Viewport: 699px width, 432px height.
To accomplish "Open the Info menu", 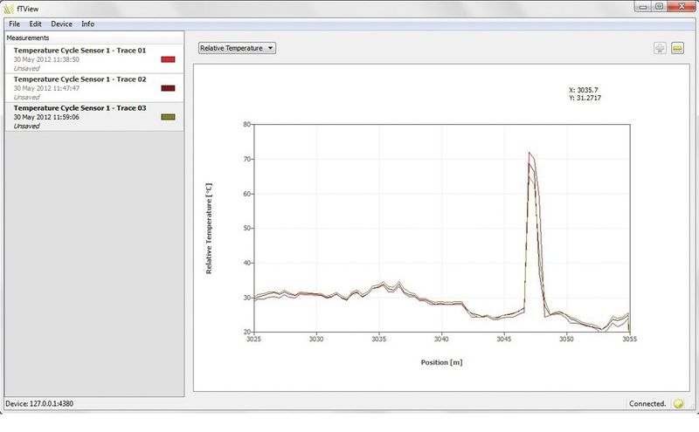I will [88, 24].
